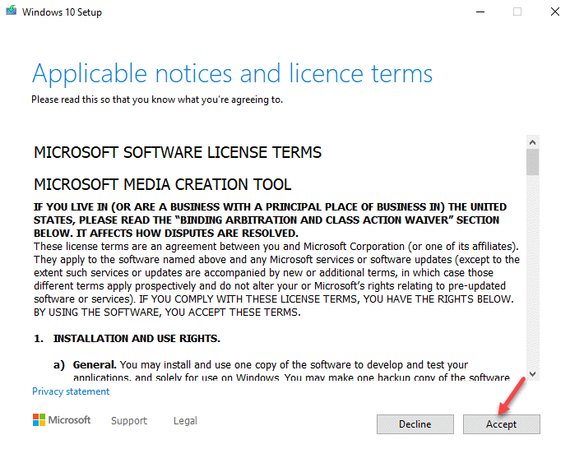
Task: Click the Decline button
Action: pyautogui.click(x=415, y=424)
